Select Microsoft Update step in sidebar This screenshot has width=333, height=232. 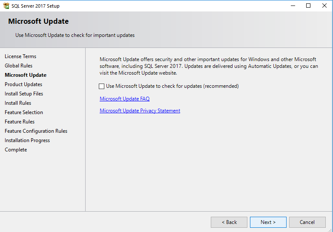26,75
